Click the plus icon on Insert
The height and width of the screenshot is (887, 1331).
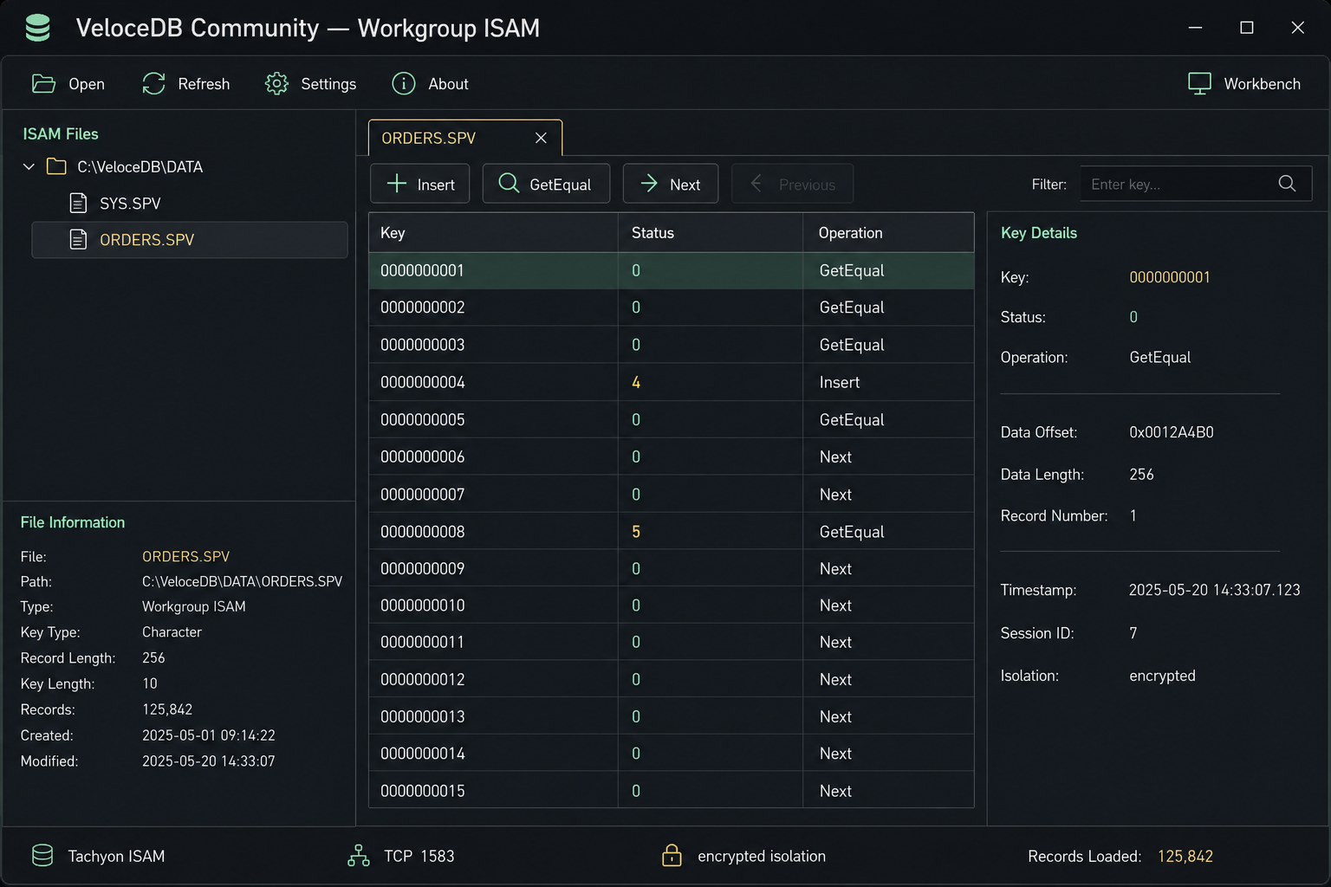(397, 184)
